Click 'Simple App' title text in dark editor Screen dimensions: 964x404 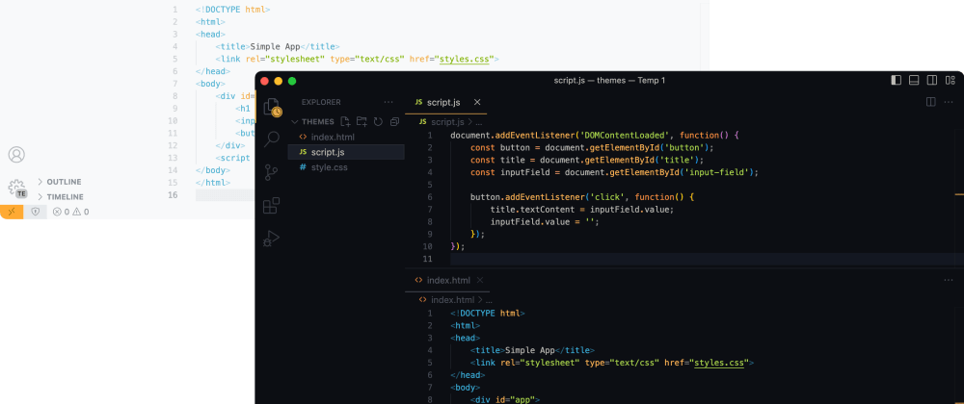(530, 351)
